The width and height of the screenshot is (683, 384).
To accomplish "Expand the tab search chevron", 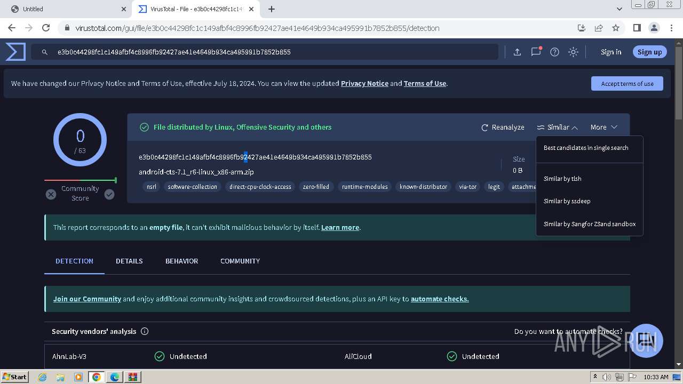I will click(619, 9).
